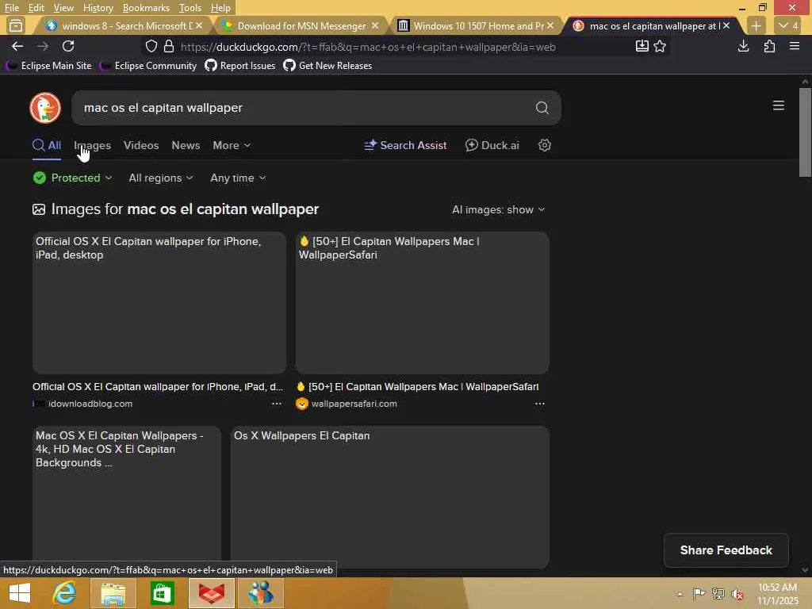Open a new tab with plus button
The height and width of the screenshot is (609, 812).
(756, 25)
